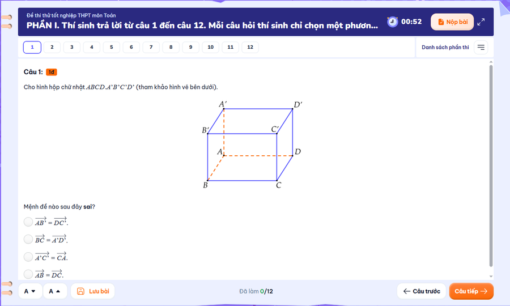Decrease font size with 'A ▾'
The height and width of the screenshot is (306, 510).
coord(30,291)
